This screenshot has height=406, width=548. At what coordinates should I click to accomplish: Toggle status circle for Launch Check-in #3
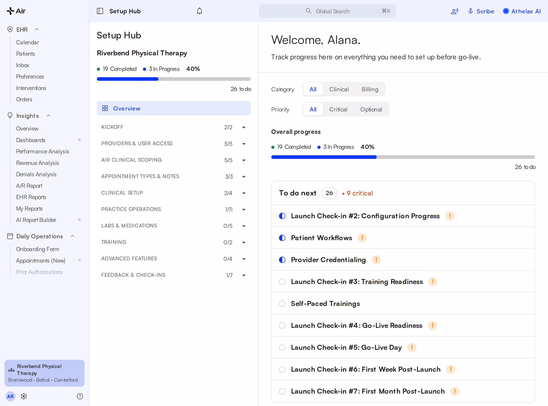pyautogui.click(x=282, y=282)
